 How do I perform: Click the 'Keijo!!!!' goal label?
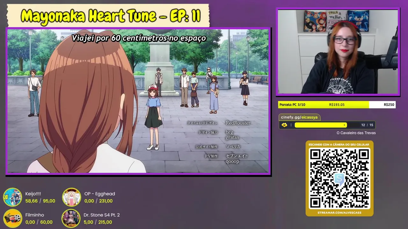click(x=33, y=194)
